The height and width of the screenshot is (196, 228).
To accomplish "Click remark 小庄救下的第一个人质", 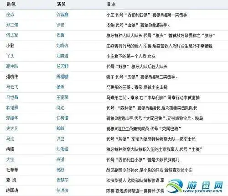I will [131, 56].
